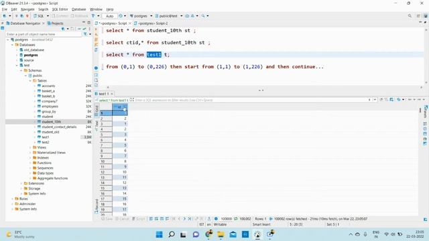The image size is (429, 241).
Task: Click the gear settings icon in editor gutter
Action: pos(96,68)
